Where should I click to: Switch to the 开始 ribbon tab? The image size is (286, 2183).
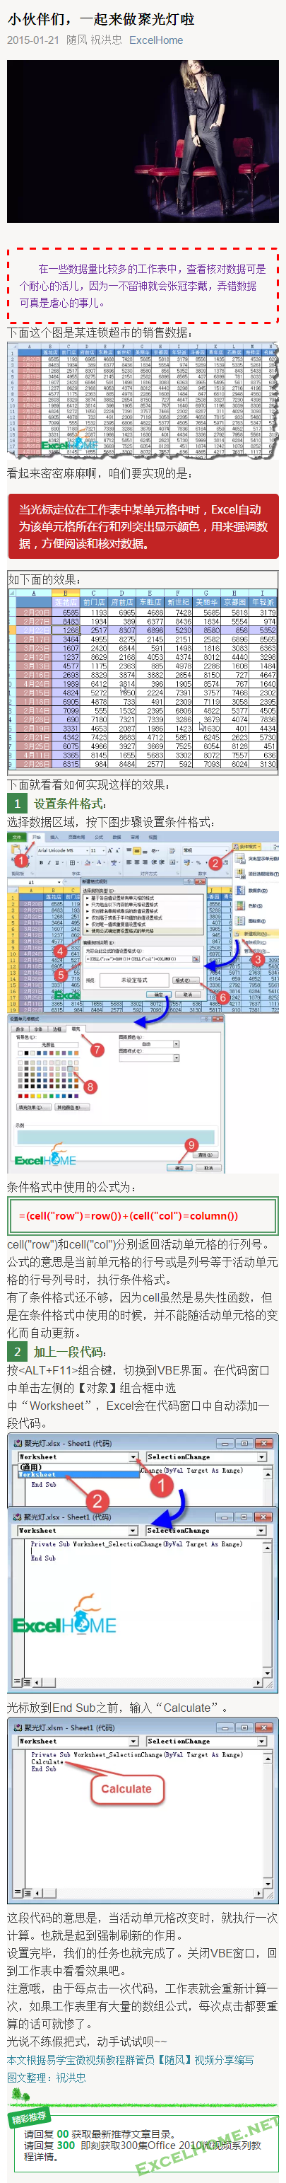tap(37, 838)
